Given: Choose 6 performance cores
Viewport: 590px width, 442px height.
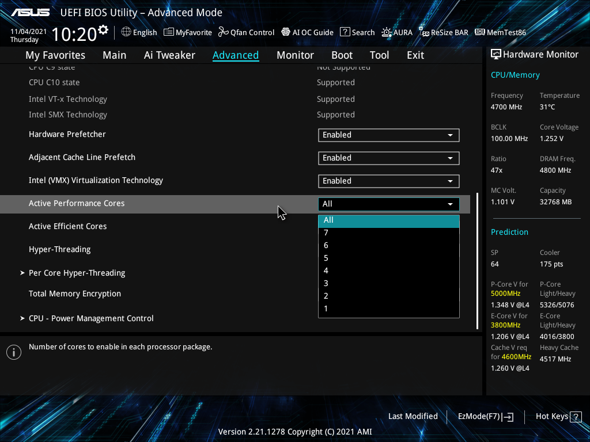Looking at the screenshot, I should 389,245.
